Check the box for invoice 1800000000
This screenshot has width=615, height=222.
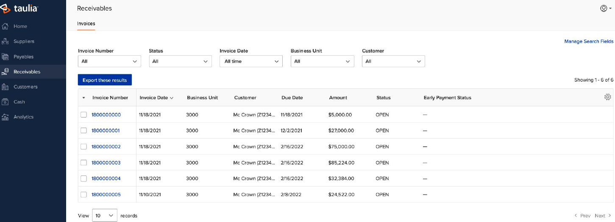click(x=83, y=115)
